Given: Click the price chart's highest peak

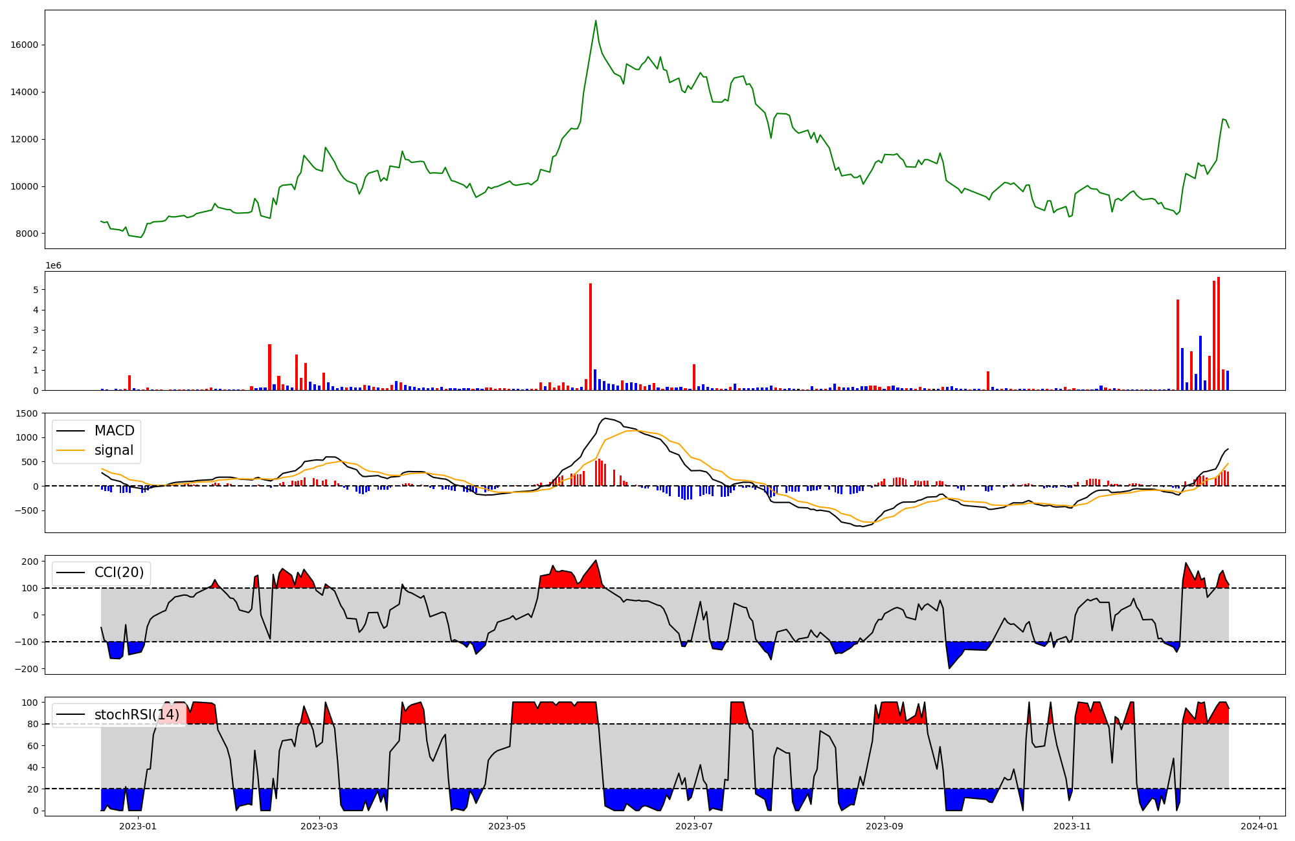Looking at the screenshot, I should [x=596, y=21].
